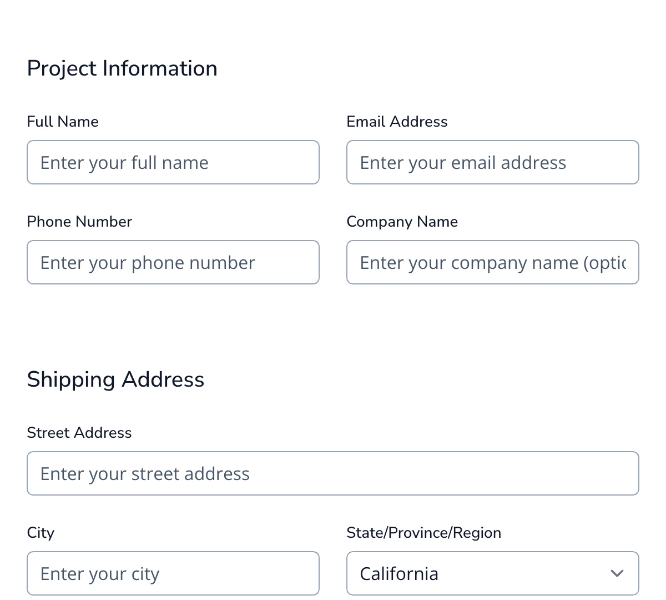Click the Street Address input
This screenshot has height=600, width=666.
tap(333, 473)
